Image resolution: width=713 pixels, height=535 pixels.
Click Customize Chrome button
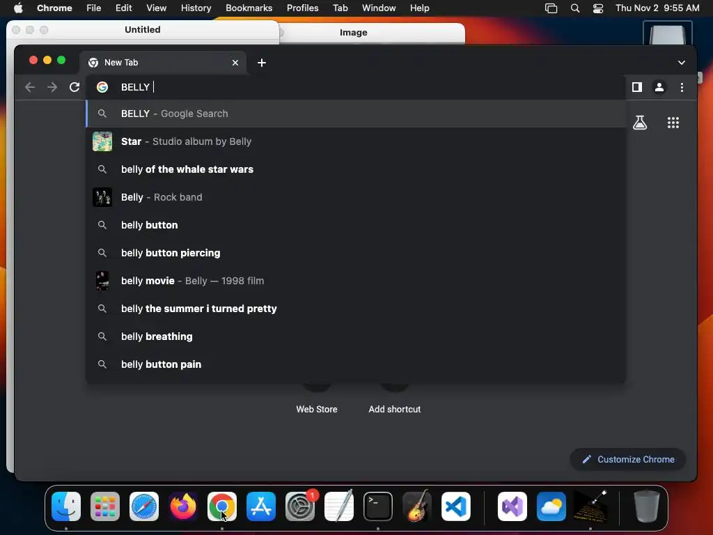click(628, 460)
